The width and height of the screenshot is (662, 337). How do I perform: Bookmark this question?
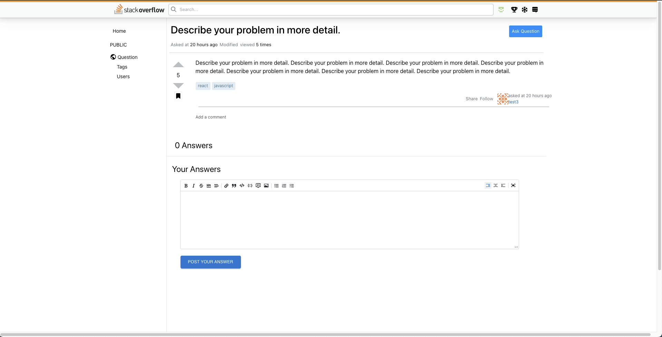point(178,96)
